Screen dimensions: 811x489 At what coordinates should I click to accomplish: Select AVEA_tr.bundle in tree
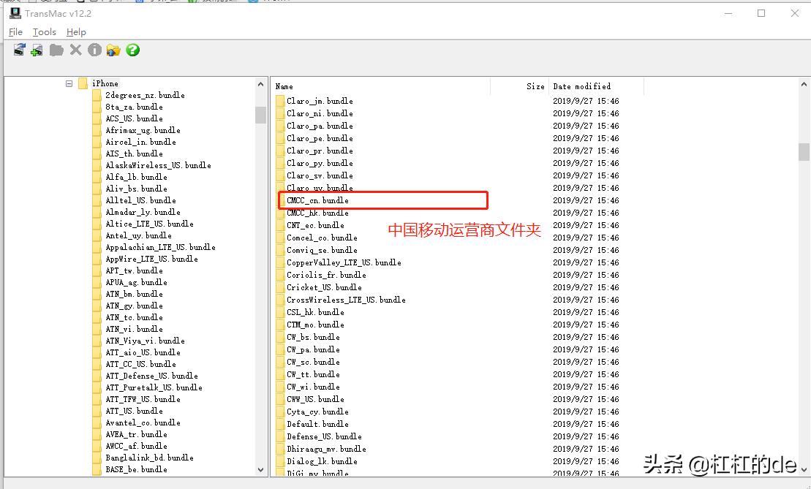click(136, 434)
